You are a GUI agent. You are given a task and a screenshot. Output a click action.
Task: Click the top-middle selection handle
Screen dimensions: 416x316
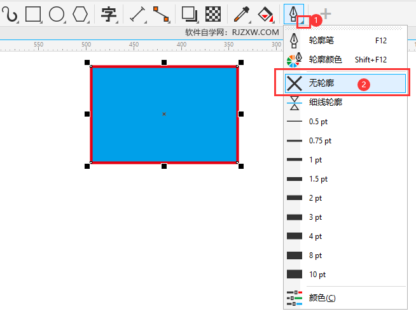[164, 62]
